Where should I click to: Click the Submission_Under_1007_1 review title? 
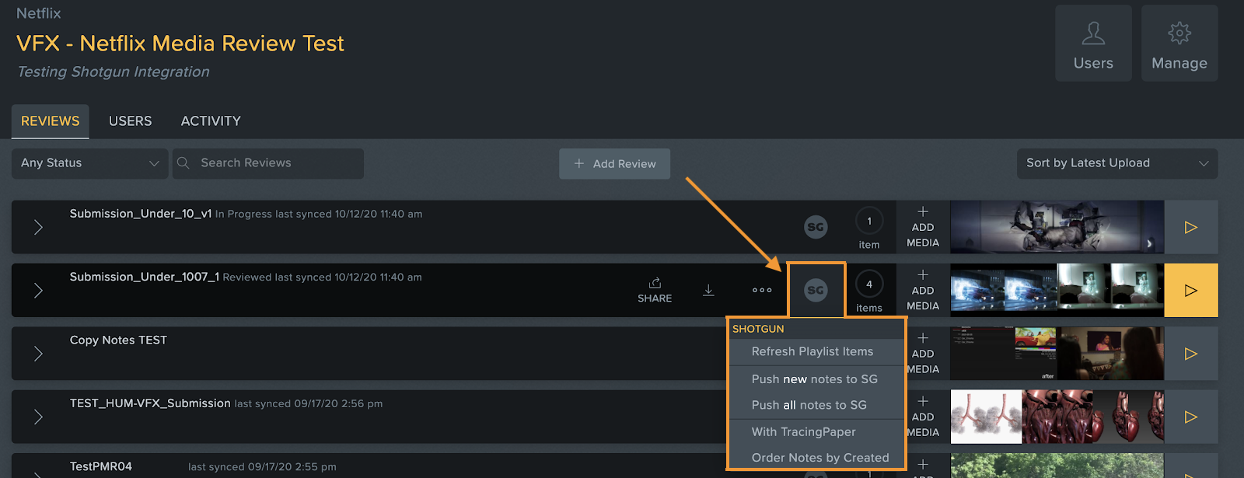click(x=145, y=277)
